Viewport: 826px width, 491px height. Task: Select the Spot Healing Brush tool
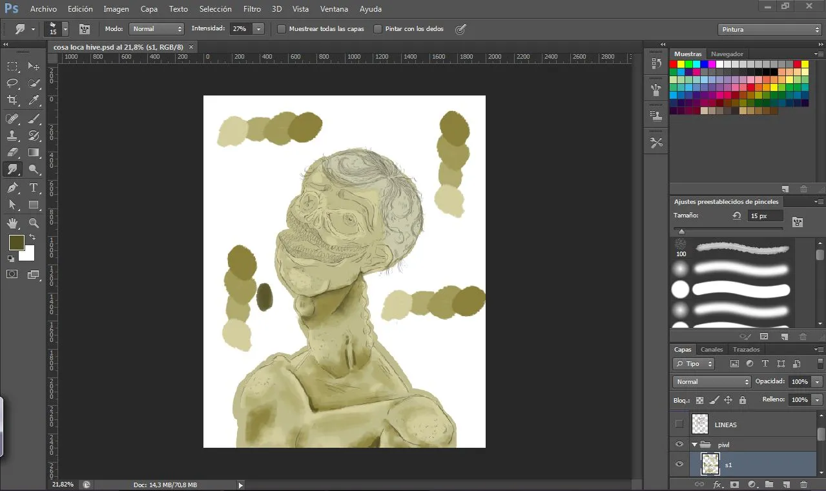12,119
